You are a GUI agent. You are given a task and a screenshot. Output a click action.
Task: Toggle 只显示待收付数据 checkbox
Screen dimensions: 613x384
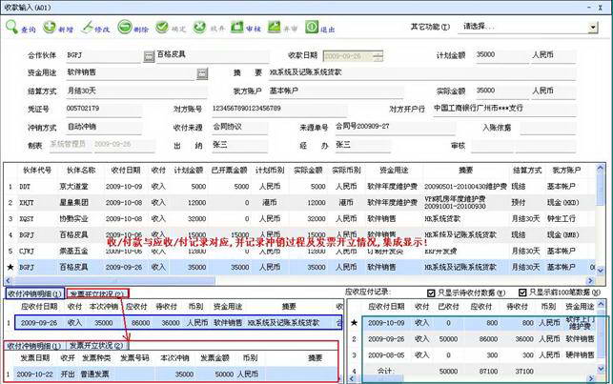pos(431,293)
